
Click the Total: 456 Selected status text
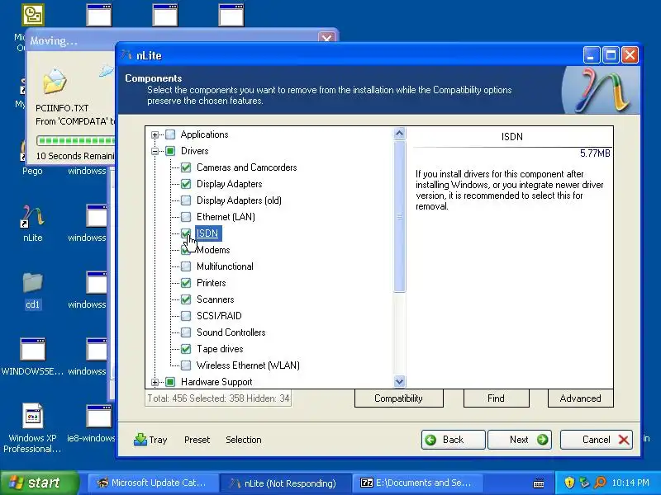[x=218, y=398]
